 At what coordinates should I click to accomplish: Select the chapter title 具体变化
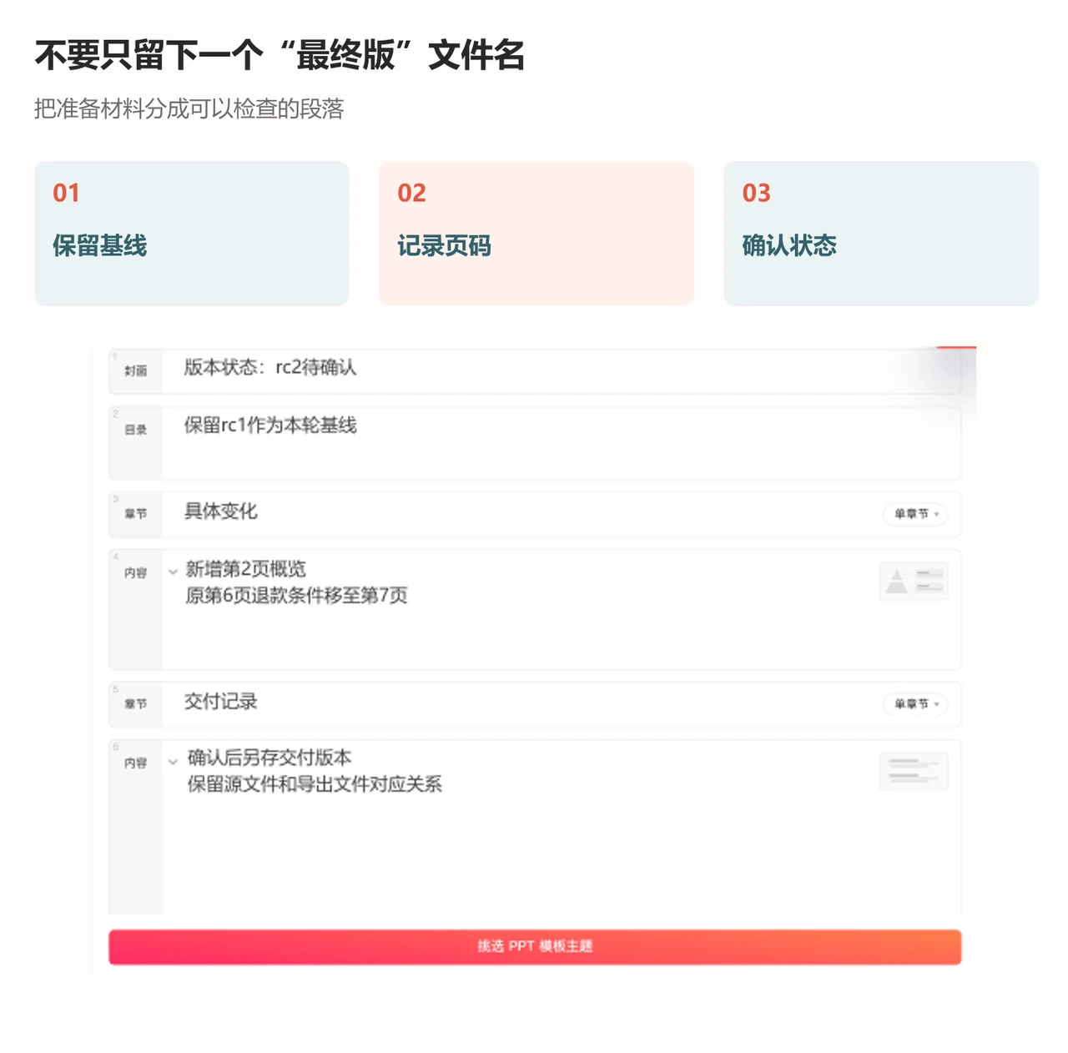tap(220, 511)
